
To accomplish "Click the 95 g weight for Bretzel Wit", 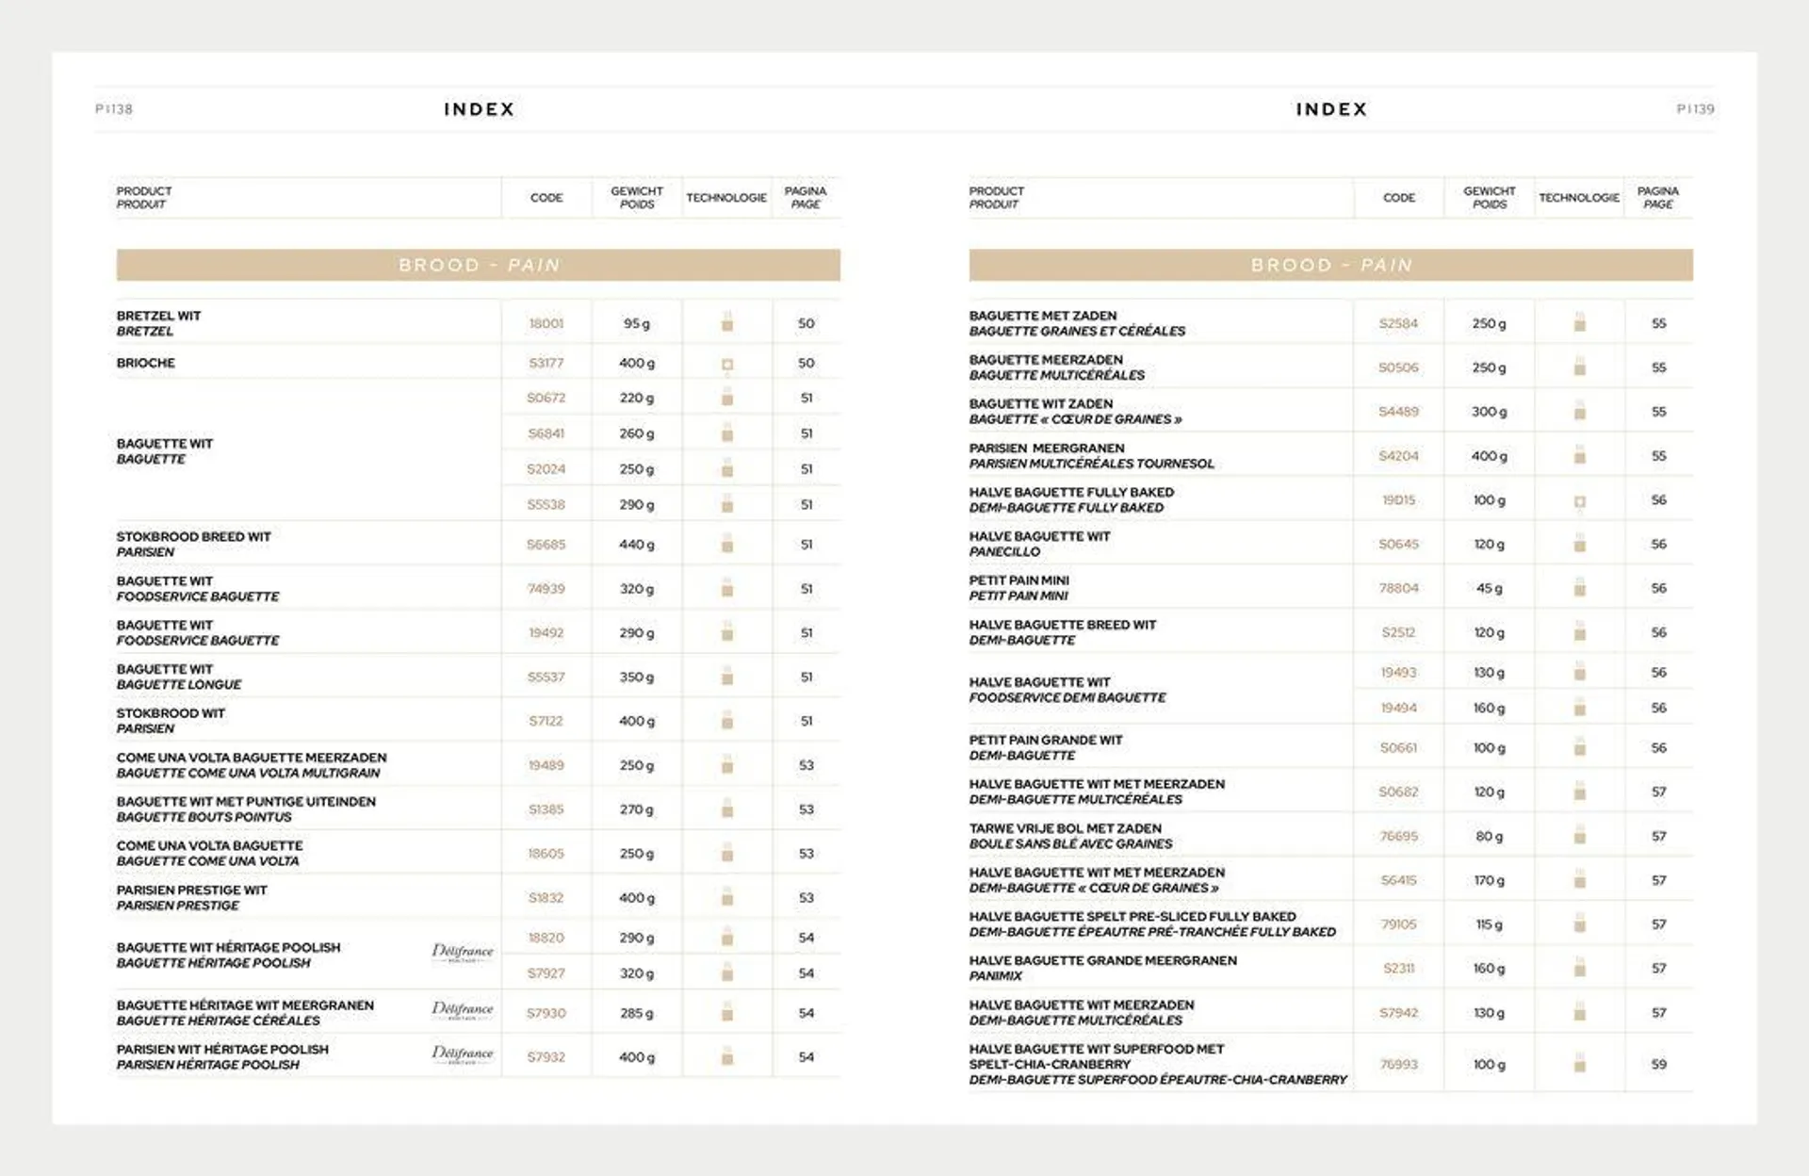I will (x=637, y=323).
